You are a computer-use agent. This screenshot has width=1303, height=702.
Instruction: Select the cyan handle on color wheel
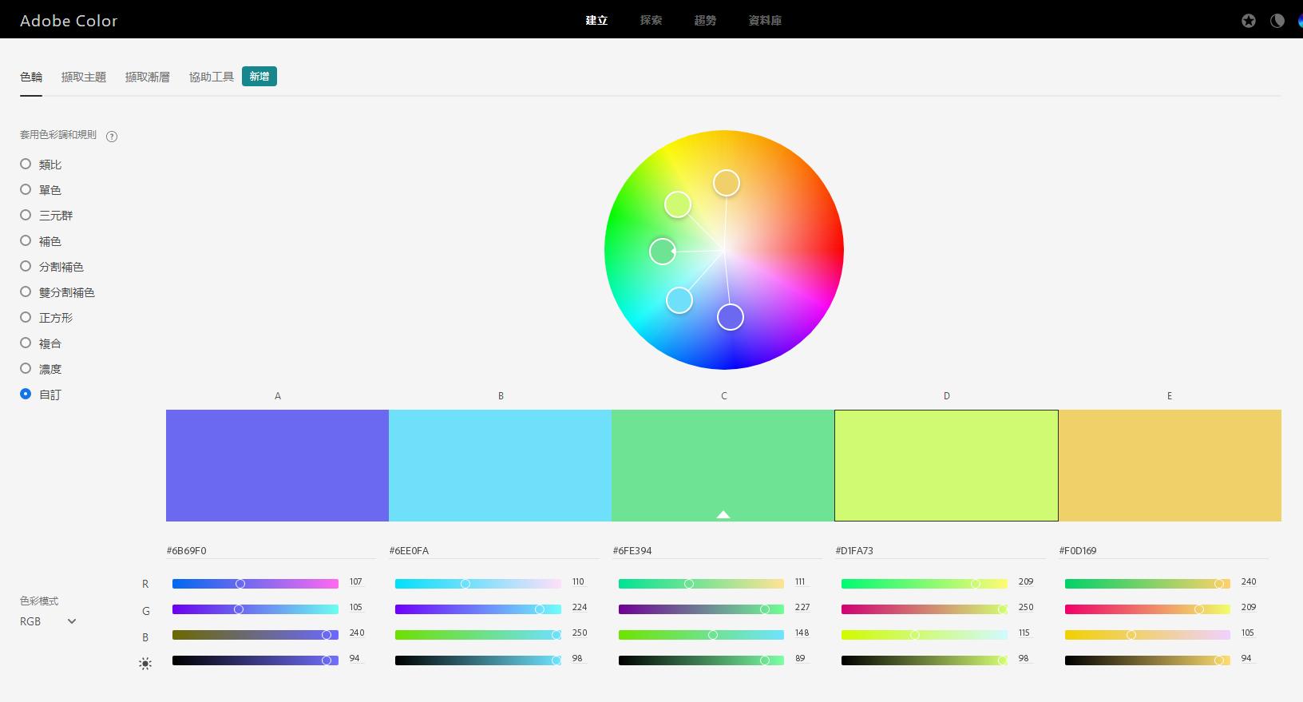(679, 300)
